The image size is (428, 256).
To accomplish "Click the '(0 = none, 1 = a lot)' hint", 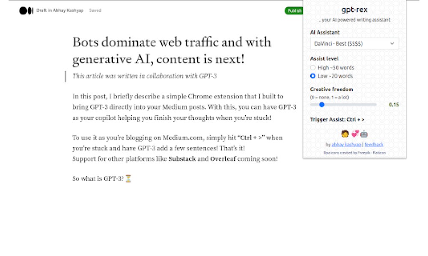I will tap(330, 97).
